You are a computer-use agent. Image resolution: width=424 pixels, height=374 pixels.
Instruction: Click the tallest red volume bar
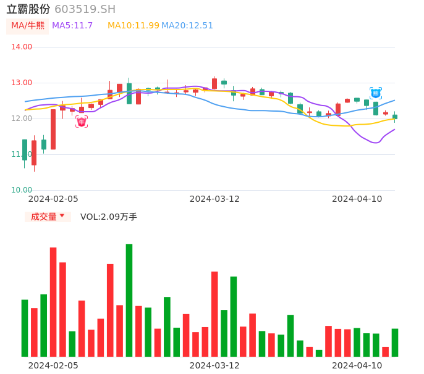tap(53, 302)
